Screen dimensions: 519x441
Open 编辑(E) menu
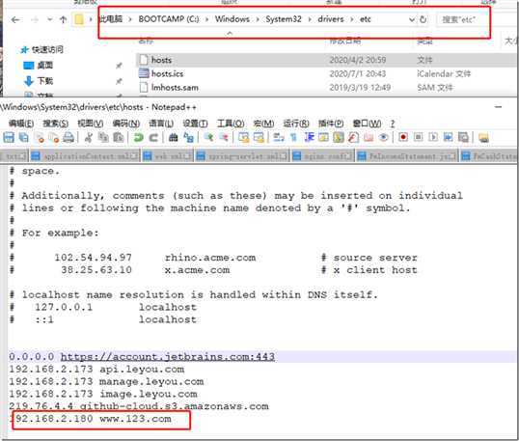click(x=21, y=124)
